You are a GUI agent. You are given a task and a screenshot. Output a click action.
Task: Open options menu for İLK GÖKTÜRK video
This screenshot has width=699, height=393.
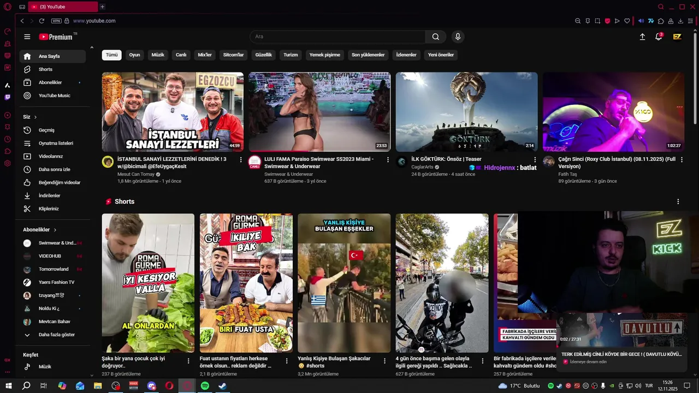535,159
